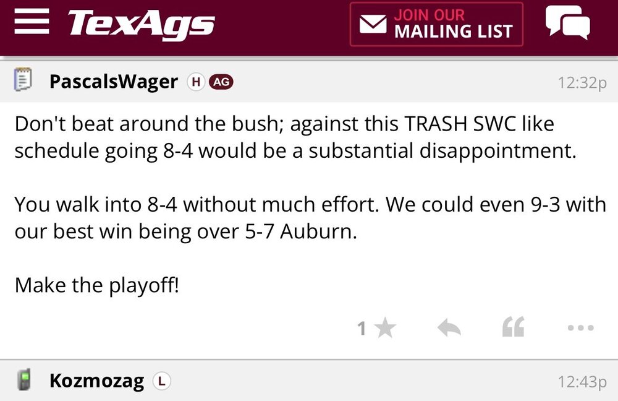Click the L badge next to Kozmozag
The height and width of the screenshot is (401, 618).
coord(161,381)
